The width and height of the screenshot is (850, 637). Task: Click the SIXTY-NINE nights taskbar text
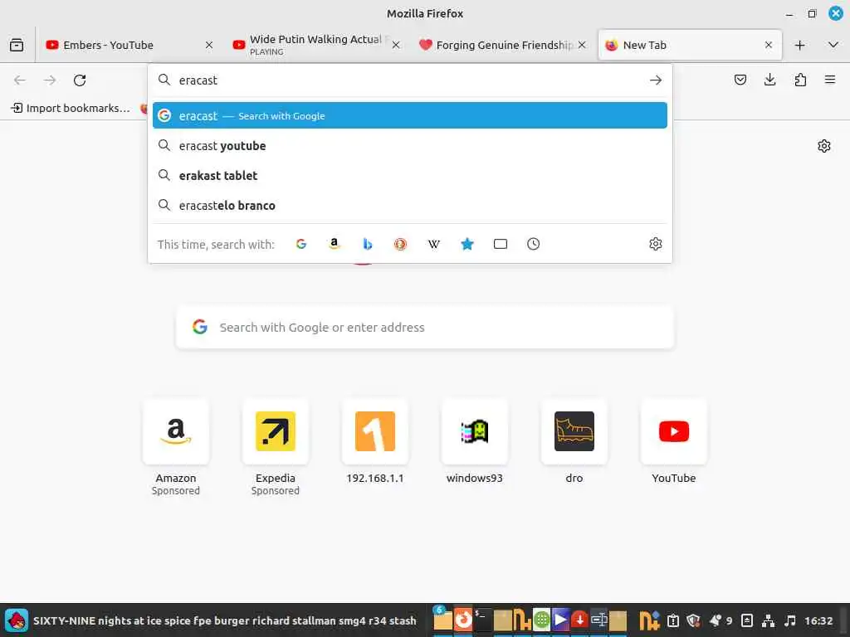click(x=224, y=620)
